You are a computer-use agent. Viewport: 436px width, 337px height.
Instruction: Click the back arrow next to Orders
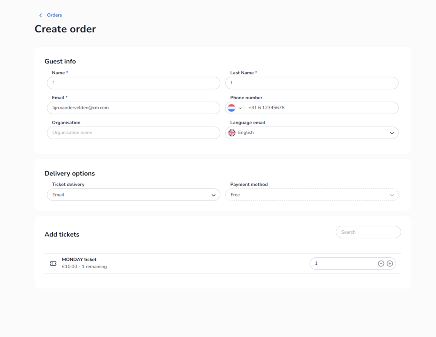point(41,15)
